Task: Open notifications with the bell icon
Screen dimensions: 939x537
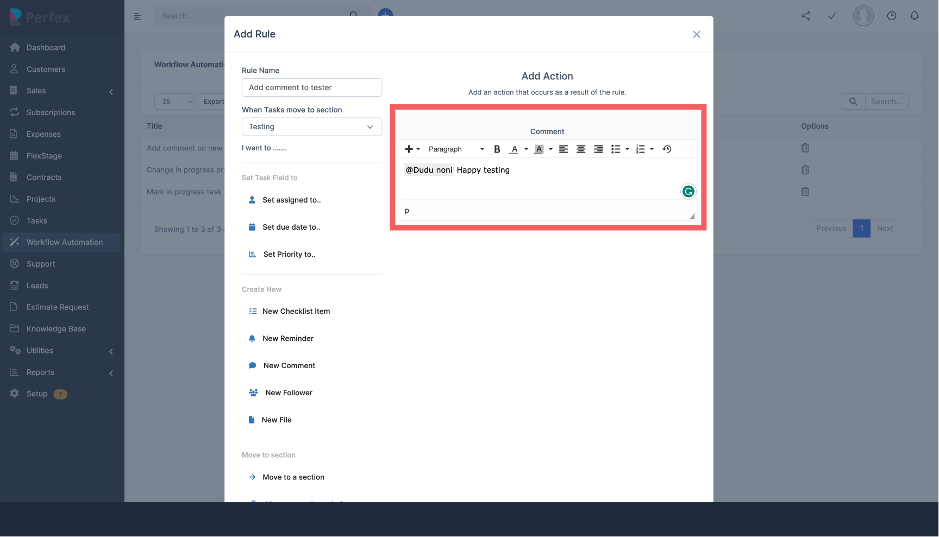Action: click(x=914, y=16)
